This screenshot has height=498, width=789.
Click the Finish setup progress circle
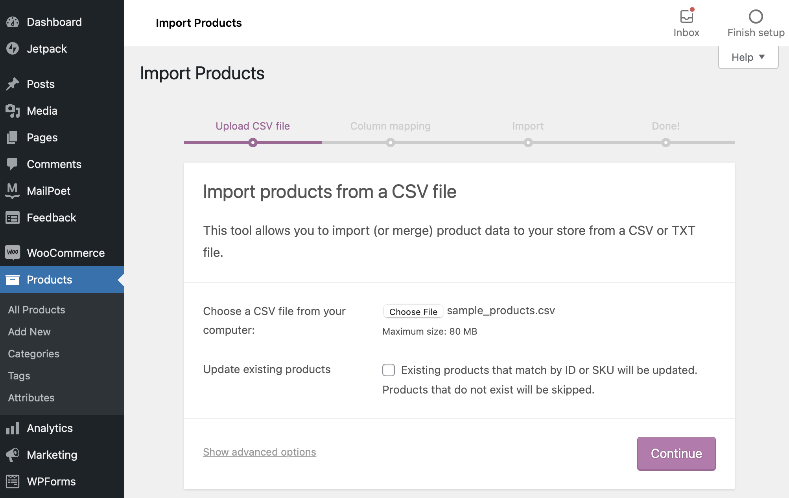tap(755, 16)
